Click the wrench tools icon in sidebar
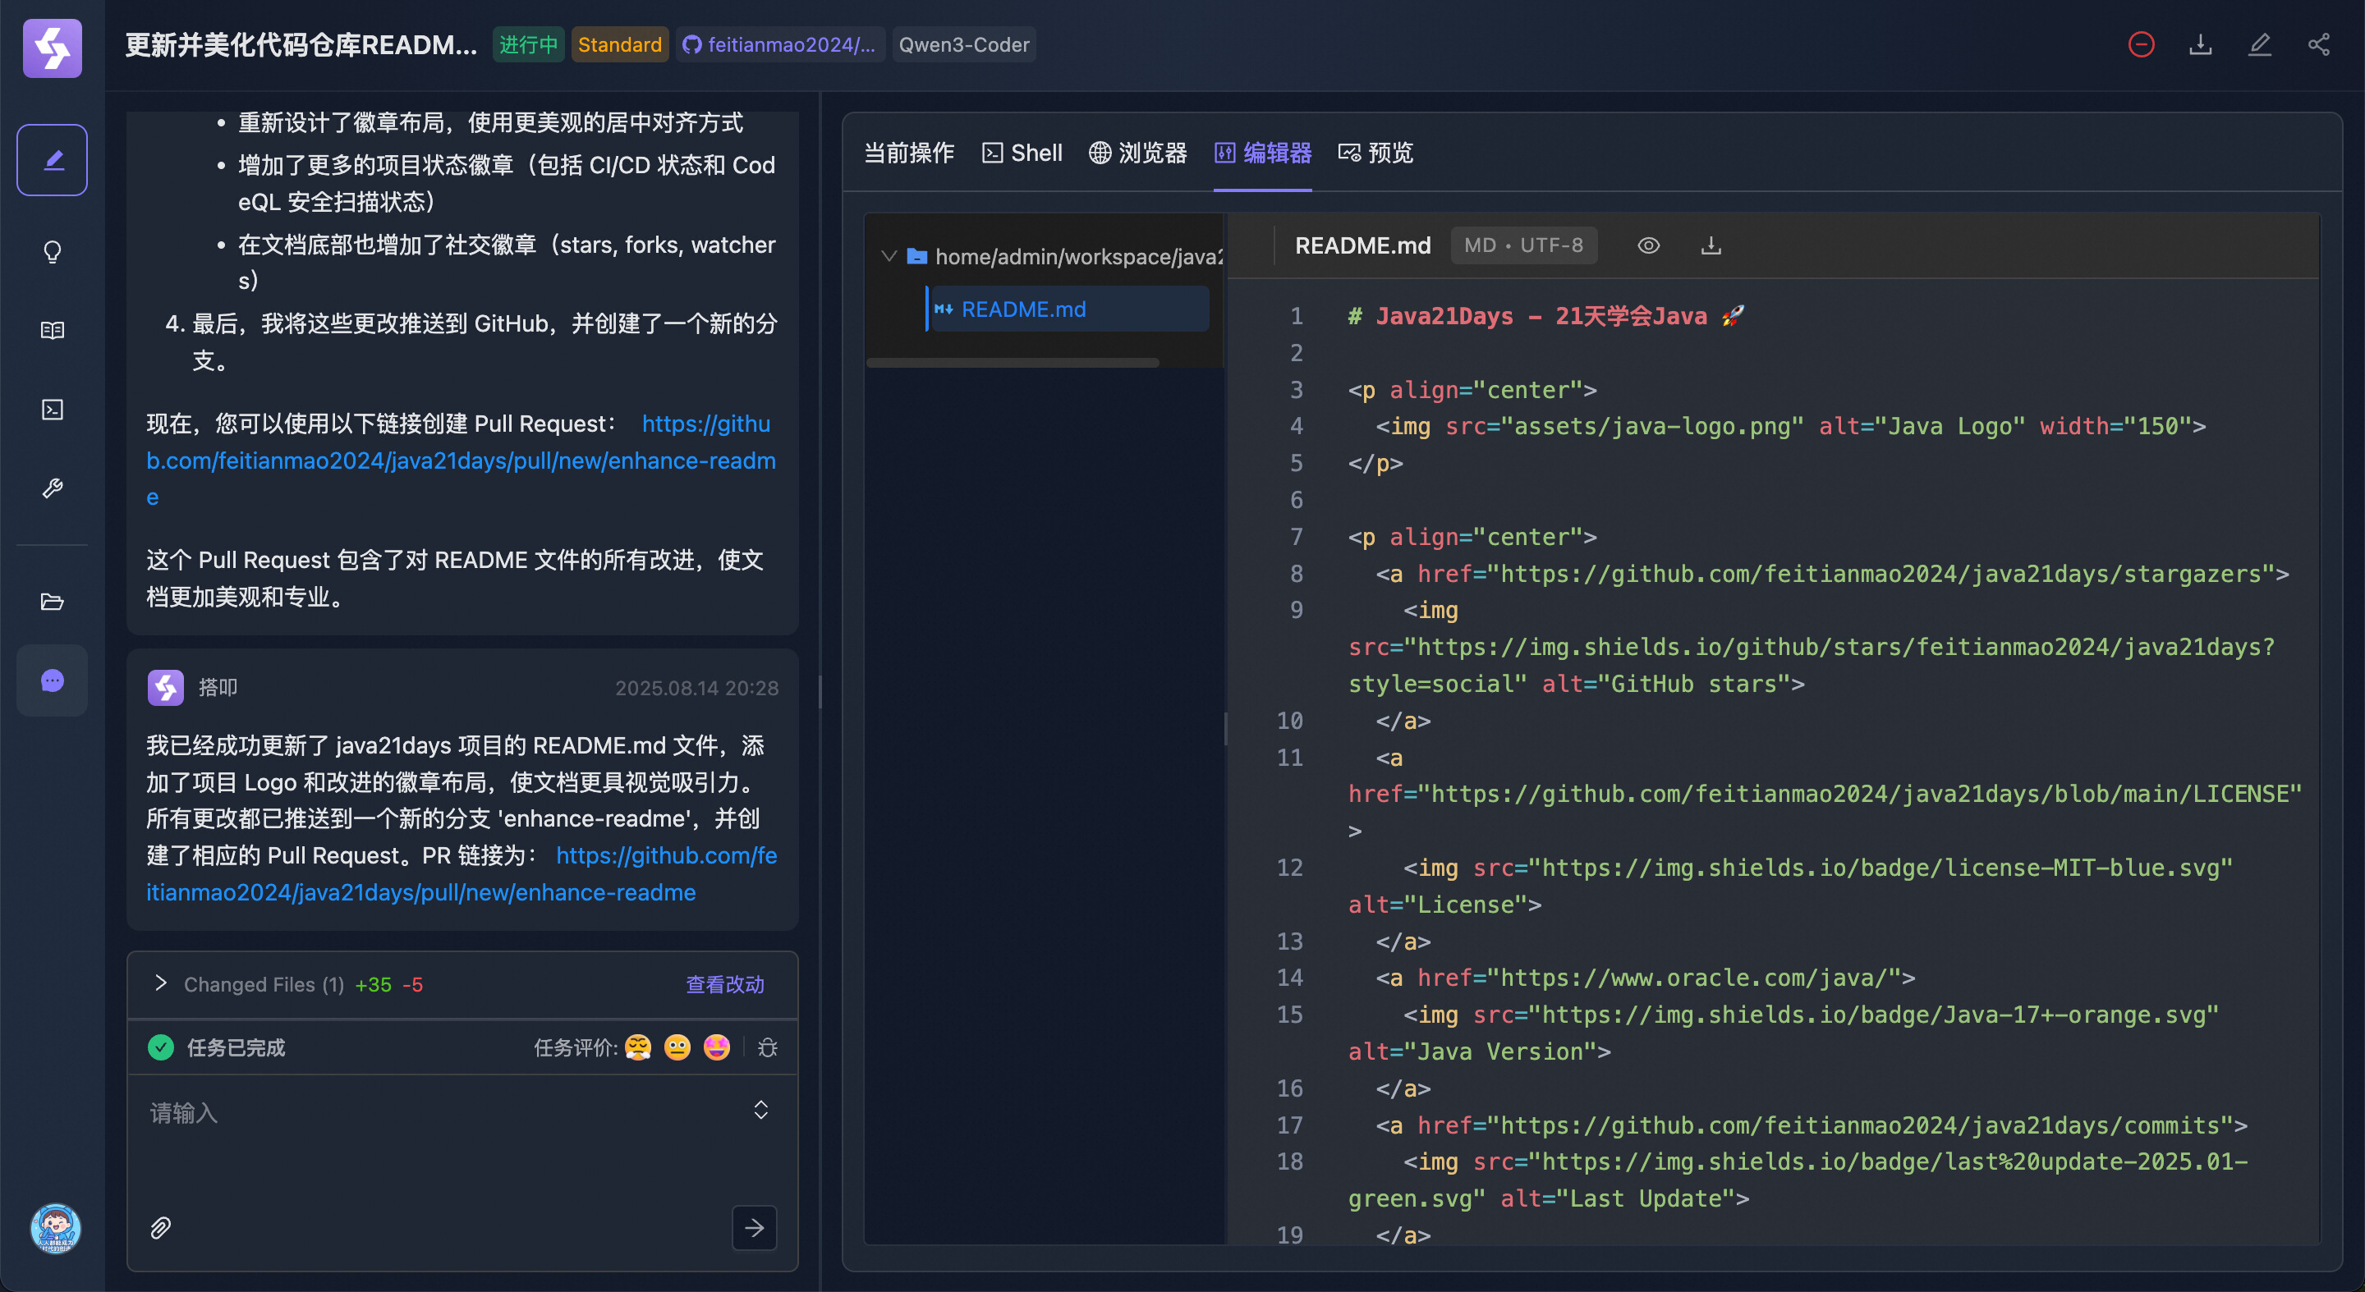This screenshot has width=2365, height=1292. pos(53,488)
